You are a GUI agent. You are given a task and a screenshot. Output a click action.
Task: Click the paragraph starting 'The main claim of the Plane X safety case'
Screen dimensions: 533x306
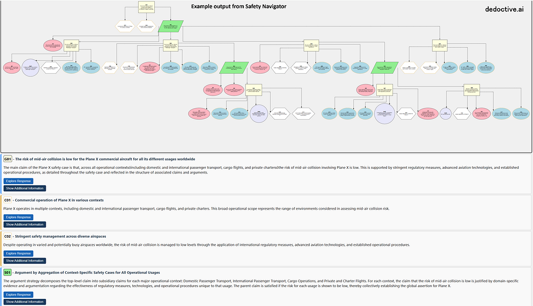tap(261, 170)
